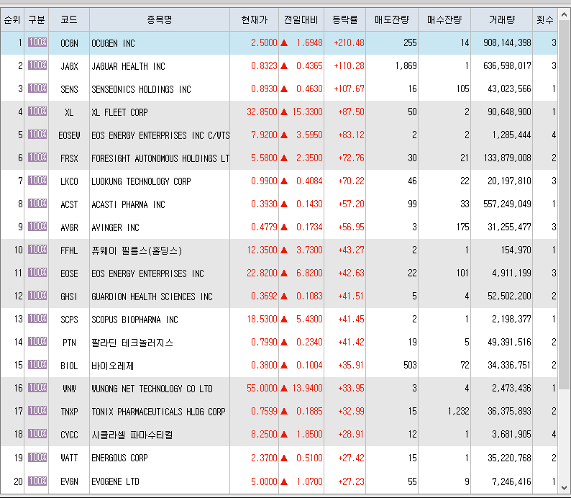The image size is (571, 498).
Task: Sort by 전일대비 column header
Action: point(301,19)
